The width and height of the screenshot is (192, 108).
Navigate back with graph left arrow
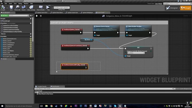click(x=37, y=16)
